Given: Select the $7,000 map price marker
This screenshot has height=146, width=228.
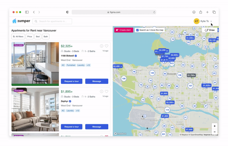Looking at the screenshot, I should 189,129.
